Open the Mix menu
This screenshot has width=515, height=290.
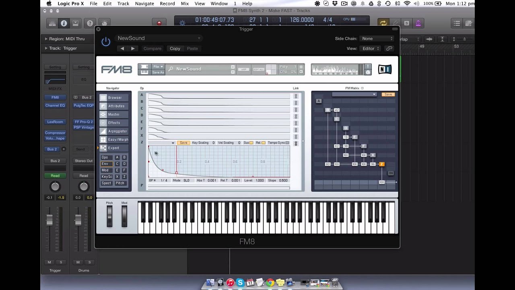pyautogui.click(x=185, y=4)
